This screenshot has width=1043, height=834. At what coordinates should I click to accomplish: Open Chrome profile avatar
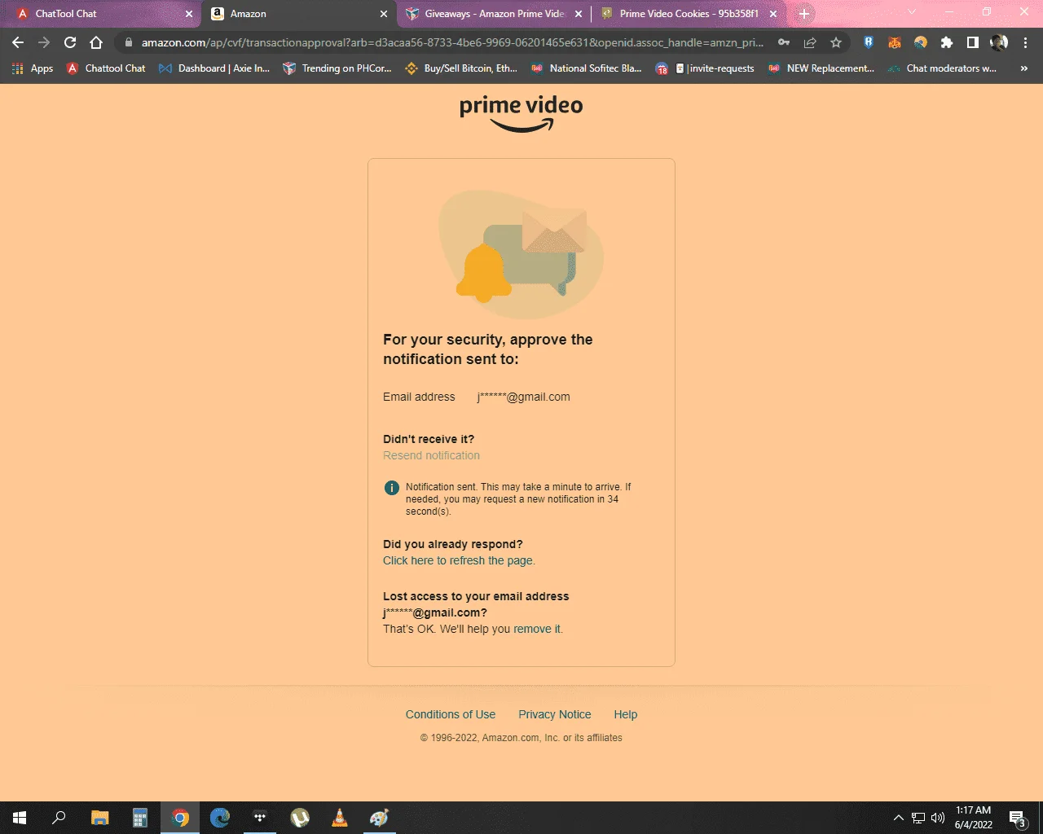(x=999, y=42)
